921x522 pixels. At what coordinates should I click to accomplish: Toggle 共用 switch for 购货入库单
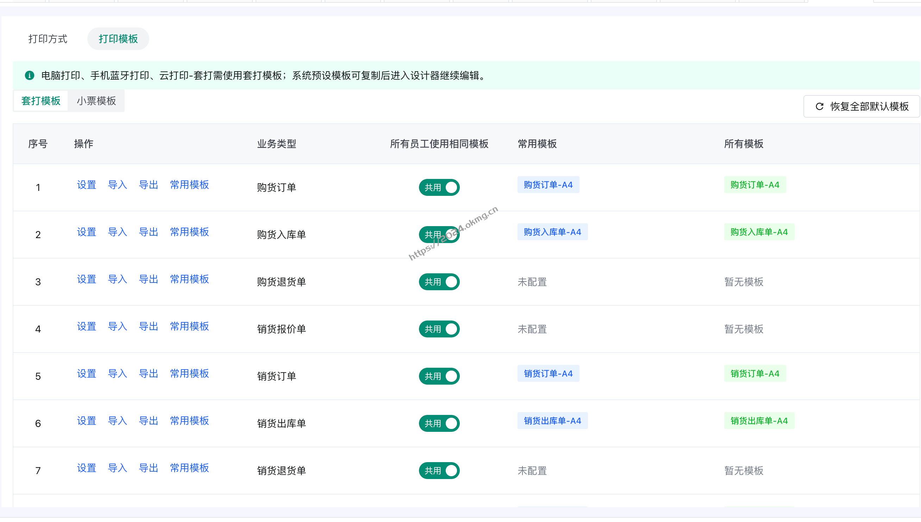(x=439, y=235)
